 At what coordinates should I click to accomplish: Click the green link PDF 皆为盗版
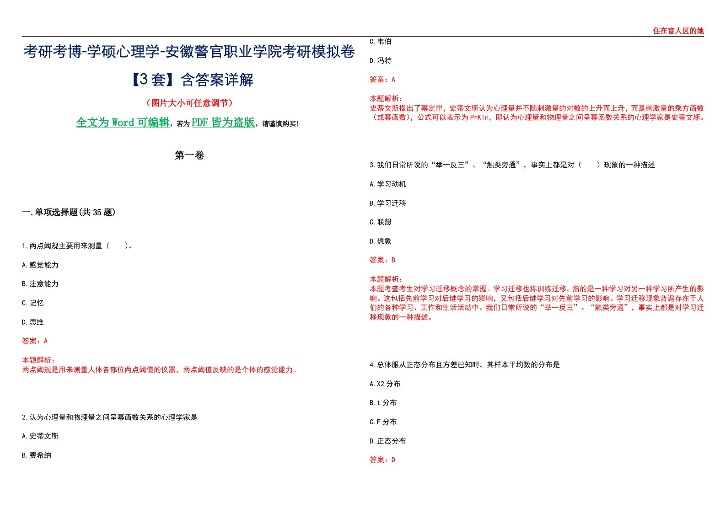pyautogui.click(x=223, y=123)
